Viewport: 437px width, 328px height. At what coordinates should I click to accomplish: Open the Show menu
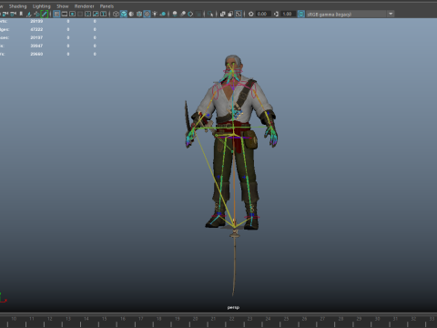[63, 6]
